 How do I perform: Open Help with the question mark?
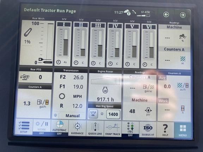(x=165, y=129)
